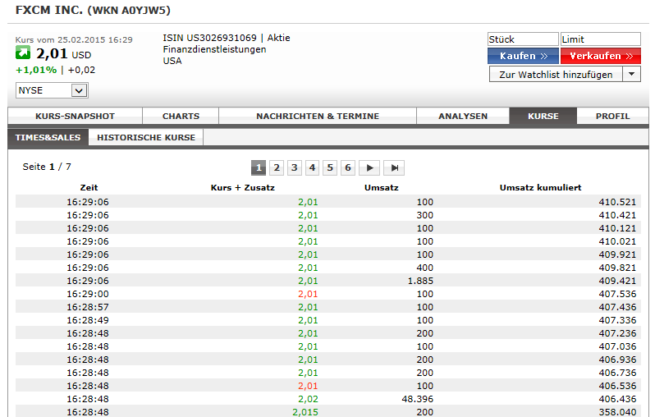Viewport: 655px width, 417px height.
Task: Click the Umsatz column header
Action: pos(382,188)
